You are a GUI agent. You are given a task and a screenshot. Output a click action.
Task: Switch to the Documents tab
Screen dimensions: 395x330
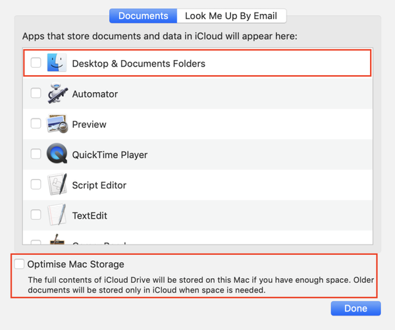coord(144,16)
